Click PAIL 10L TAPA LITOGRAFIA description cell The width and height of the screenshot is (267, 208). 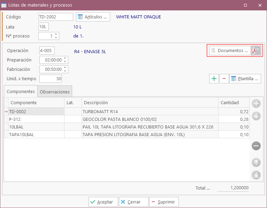click(150, 127)
